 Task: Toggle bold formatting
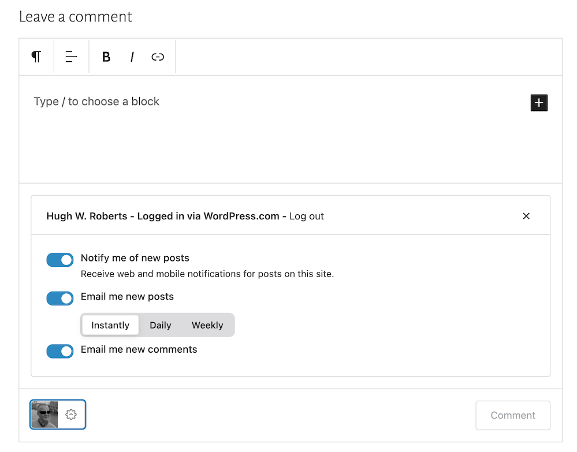[x=106, y=57]
